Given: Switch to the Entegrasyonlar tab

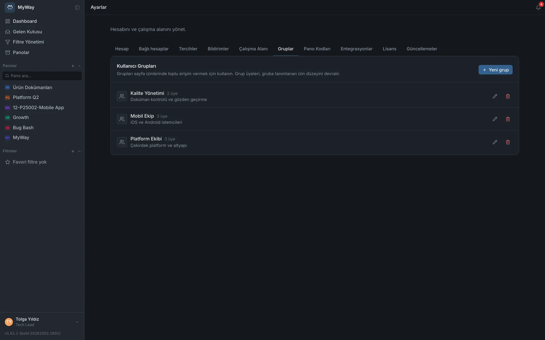Looking at the screenshot, I should tap(356, 49).
